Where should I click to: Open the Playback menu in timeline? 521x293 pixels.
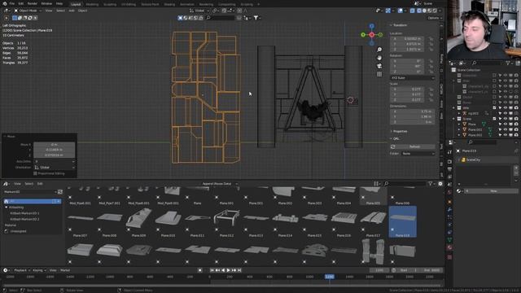22,270
